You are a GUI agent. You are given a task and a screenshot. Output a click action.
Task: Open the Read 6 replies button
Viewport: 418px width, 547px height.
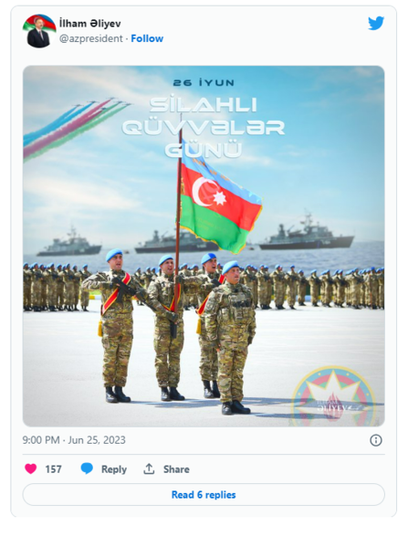click(x=204, y=494)
